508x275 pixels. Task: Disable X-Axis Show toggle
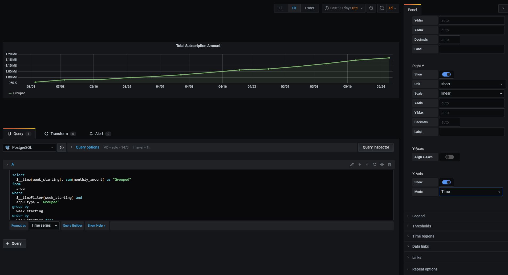point(446,182)
